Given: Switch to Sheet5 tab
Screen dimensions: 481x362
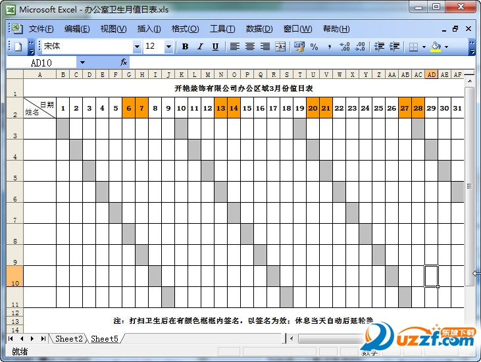Looking at the screenshot, I should [105, 339].
